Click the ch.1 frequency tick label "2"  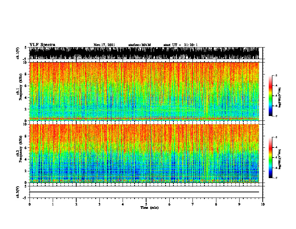coord(26,109)
